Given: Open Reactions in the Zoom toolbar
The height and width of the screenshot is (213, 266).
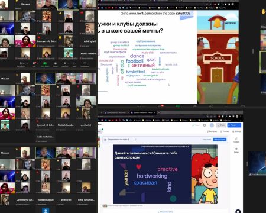Looking at the screenshot, I should pyautogui.click(x=65, y=64).
